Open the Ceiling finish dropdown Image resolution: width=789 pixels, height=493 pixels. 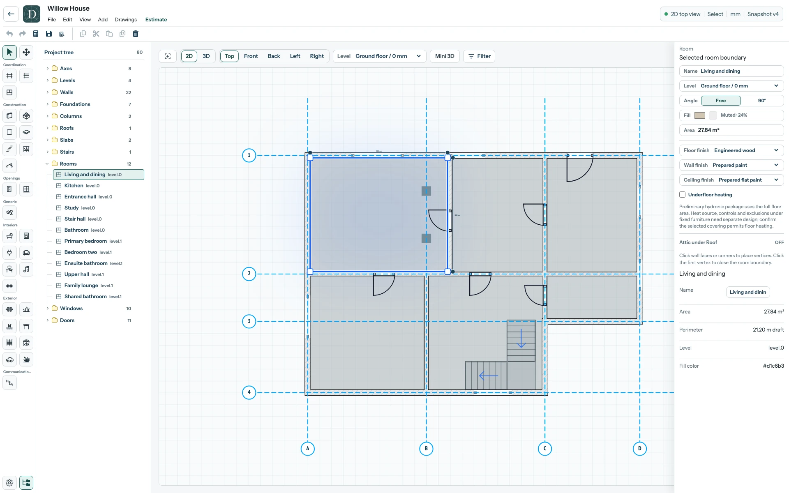tap(731, 180)
